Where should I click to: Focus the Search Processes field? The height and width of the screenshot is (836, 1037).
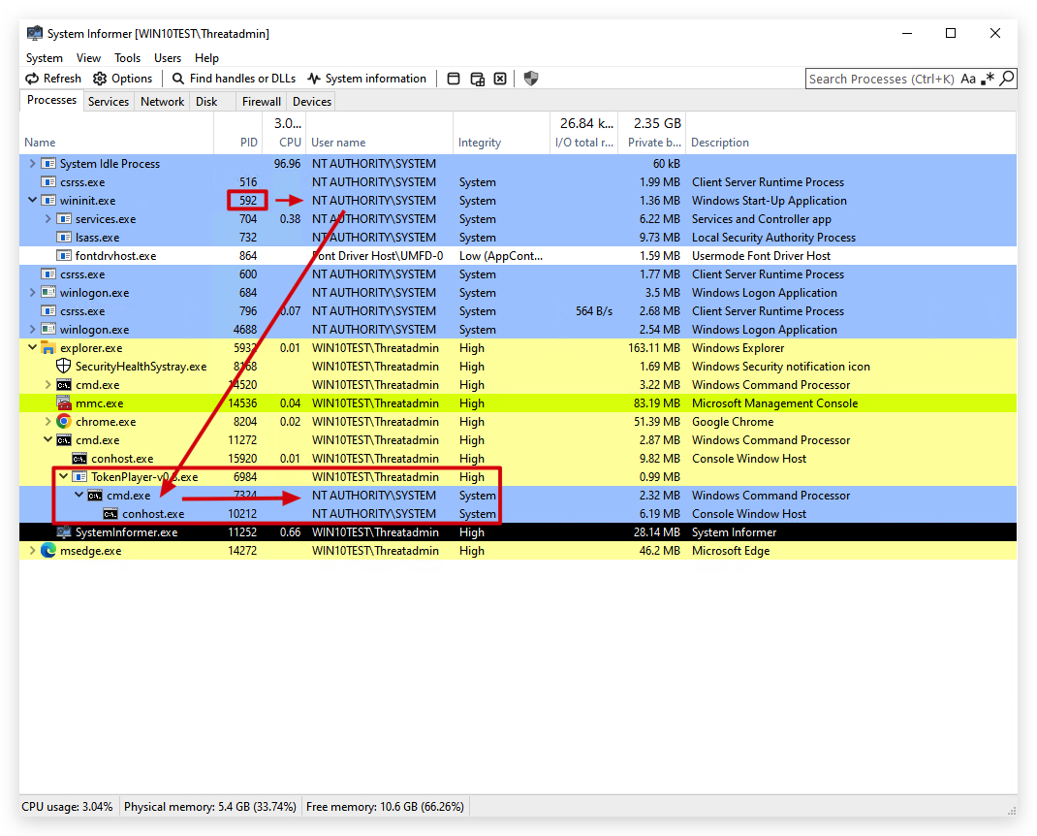point(882,79)
